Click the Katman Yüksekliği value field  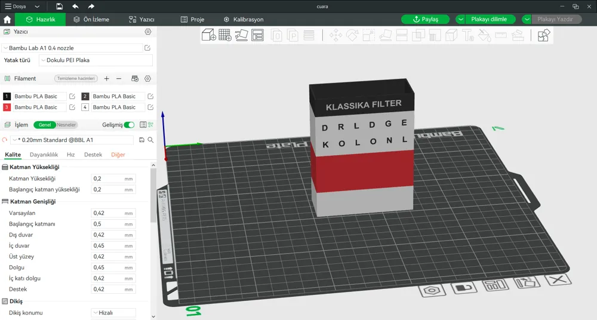pos(113,179)
